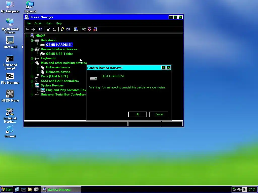Collapse Mice and other pointing devices node
258x193 pixels.
pyautogui.click(x=32, y=63)
